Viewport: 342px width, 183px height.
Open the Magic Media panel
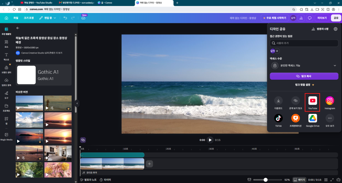6,136
